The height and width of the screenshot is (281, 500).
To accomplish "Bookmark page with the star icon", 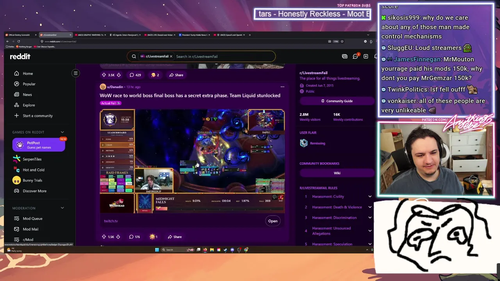I will [x=342, y=41].
